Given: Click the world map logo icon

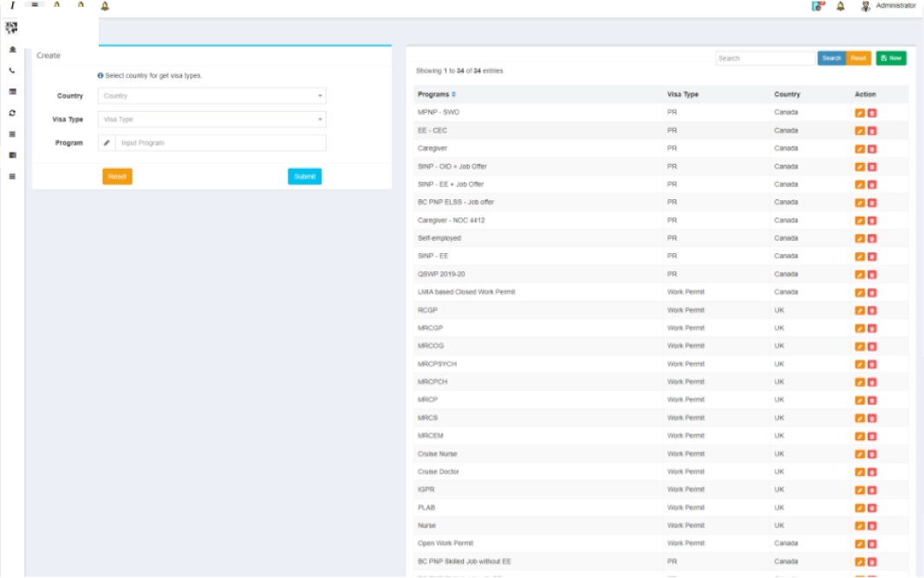Looking at the screenshot, I should [x=12, y=29].
